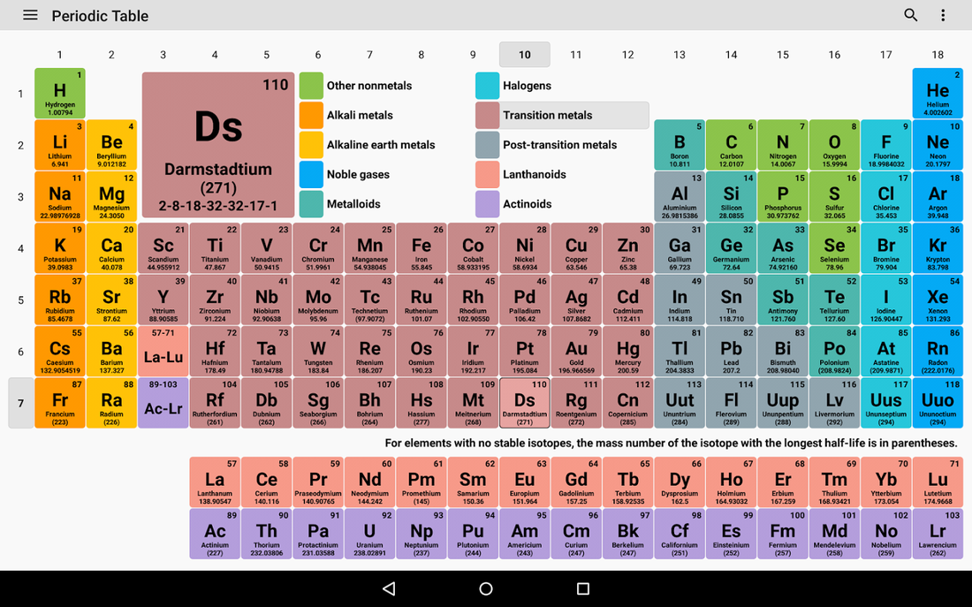Filter by Post-transition metals legend entry
Image resolution: width=972 pixels, height=607 pixels.
[x=562, y=145]
